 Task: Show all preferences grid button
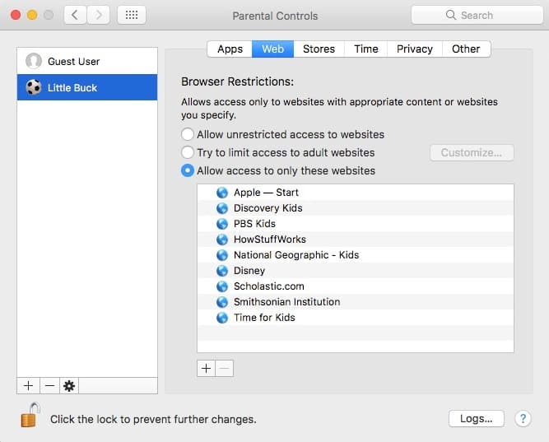click(x=132, y=15)
